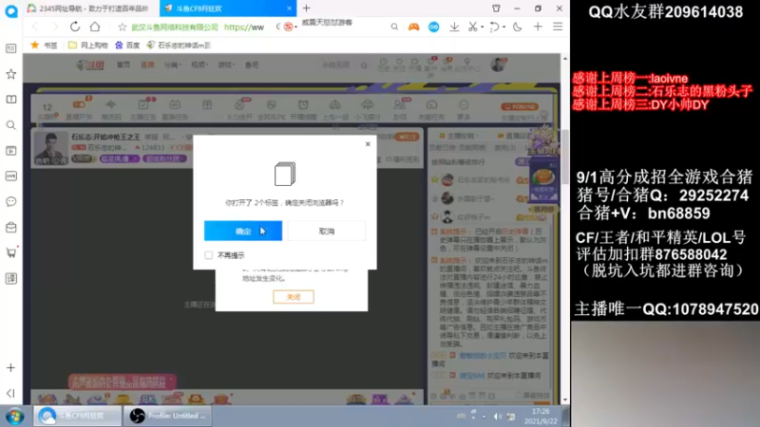Click the orange 关闭 button in the lower popup
Screen dimensions: 760x427
(294, 297)
